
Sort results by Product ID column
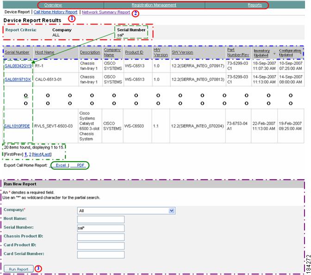coord(134,53)
